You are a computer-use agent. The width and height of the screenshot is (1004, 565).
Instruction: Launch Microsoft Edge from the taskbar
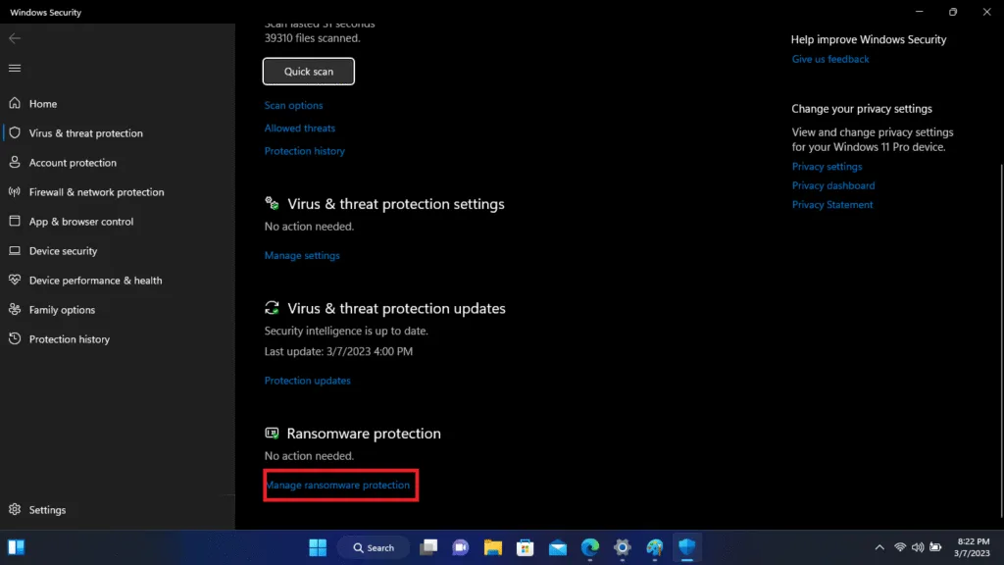click(590, 547)
